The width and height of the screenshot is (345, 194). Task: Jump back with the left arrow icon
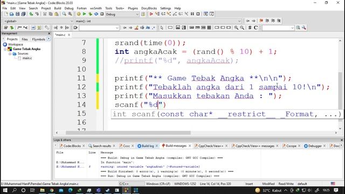tap(248, 20)
